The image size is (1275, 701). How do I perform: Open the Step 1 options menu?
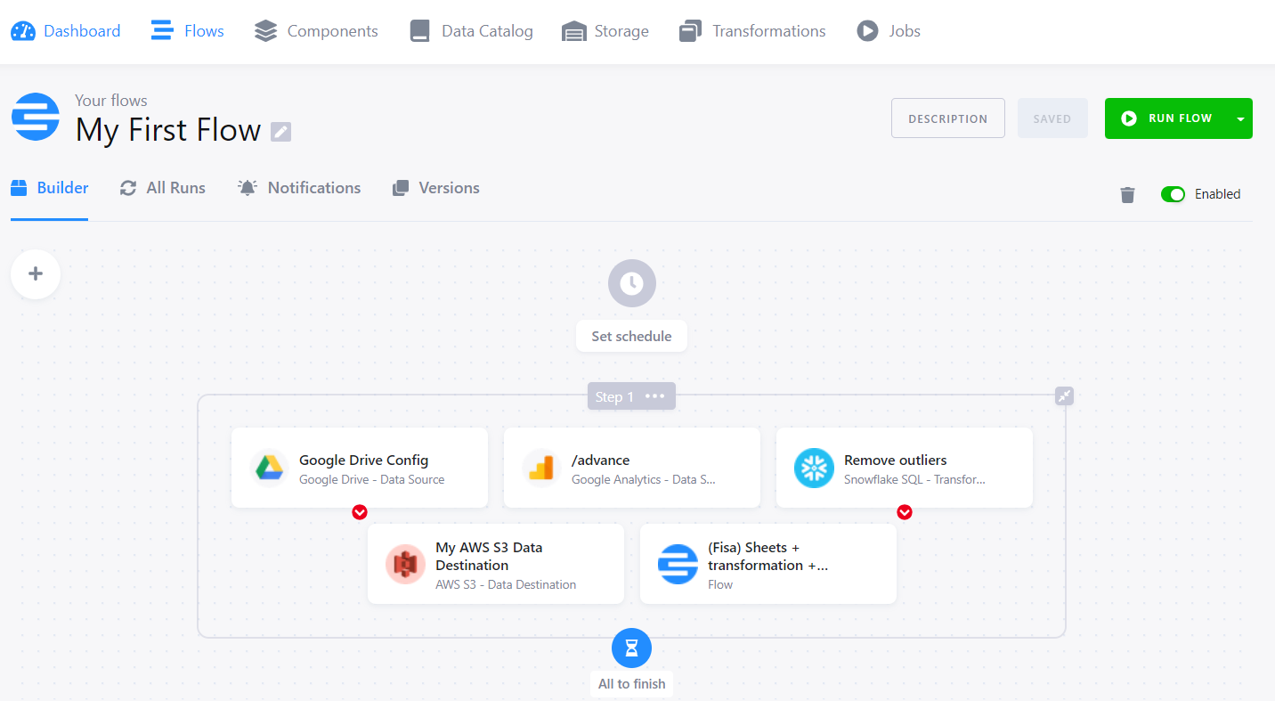[655, 396]
